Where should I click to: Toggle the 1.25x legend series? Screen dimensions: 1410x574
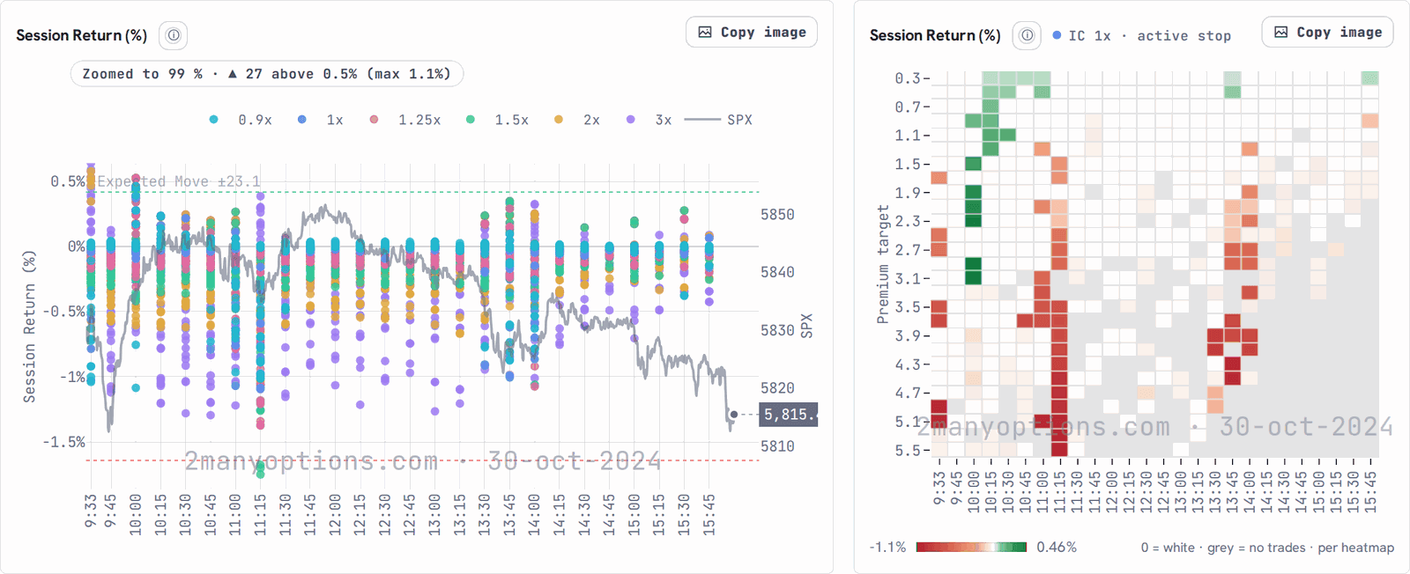coord(405,120)
